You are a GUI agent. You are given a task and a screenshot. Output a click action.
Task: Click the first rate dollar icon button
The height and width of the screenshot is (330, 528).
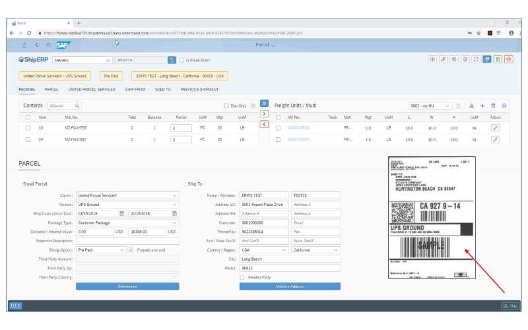(x=432, y=59)
